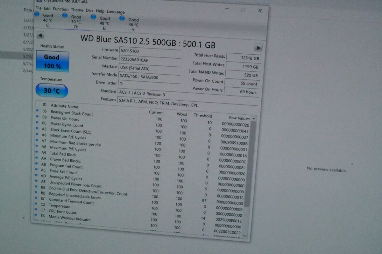Click the Worst column header
Screen dimensions: 382x254
tap(182, 114)
